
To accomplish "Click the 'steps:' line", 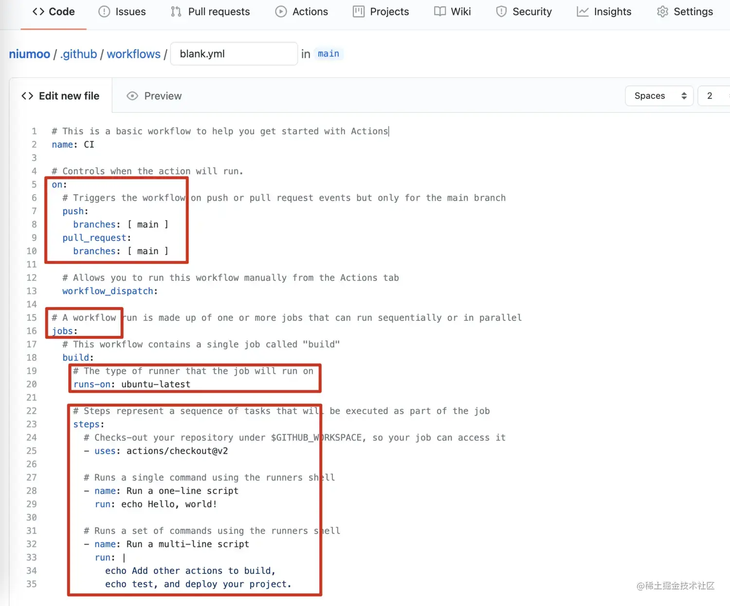I will coord(89,424).
